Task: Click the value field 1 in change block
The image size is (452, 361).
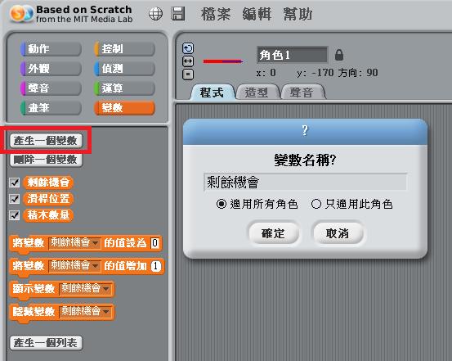Action: (x=156, y=266)
